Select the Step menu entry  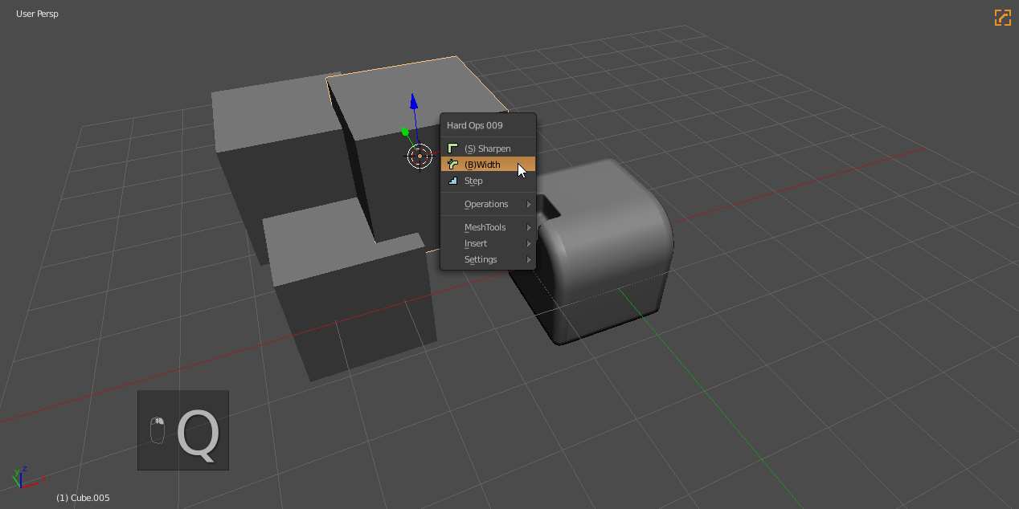[473, 181]
